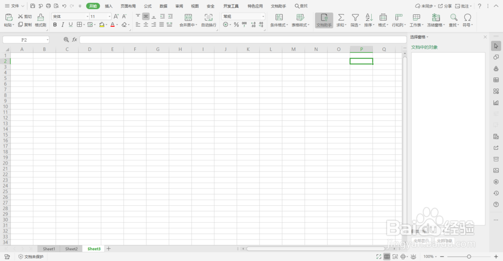This screenshot has width=503, height=261.
Task: Click the Symbol (符号) omega icon
Action: (x=468, y=17)
